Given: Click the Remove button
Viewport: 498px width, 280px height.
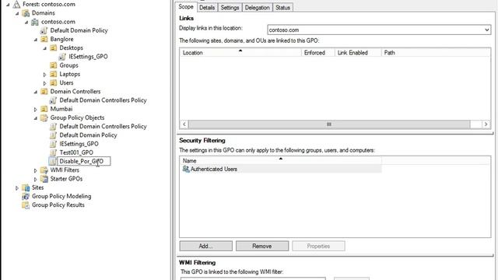Looking at the screenshot, I should tap(262, 246).
